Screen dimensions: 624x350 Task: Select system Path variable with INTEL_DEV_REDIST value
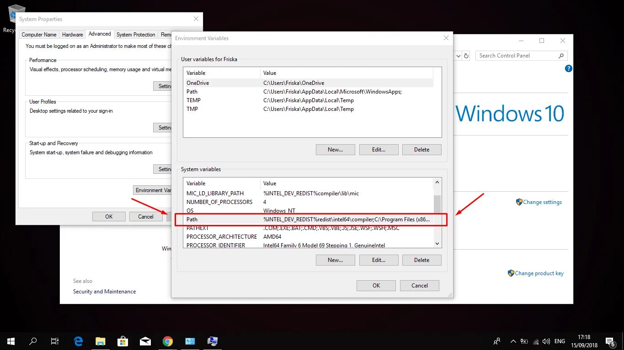[309, 219]
